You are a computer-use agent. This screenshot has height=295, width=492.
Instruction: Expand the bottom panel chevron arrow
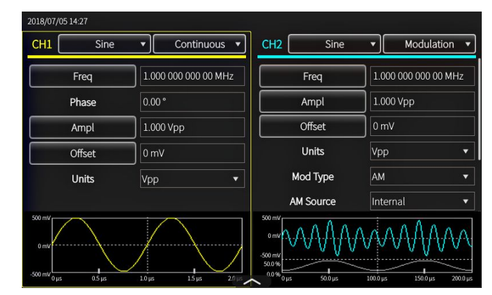[x=252, y=282]
